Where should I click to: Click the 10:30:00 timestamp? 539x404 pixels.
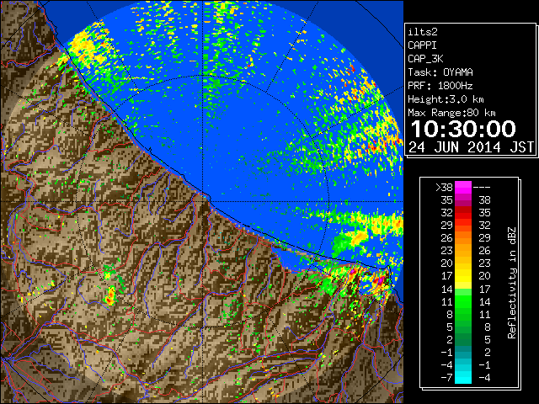[x=463, y=129]
